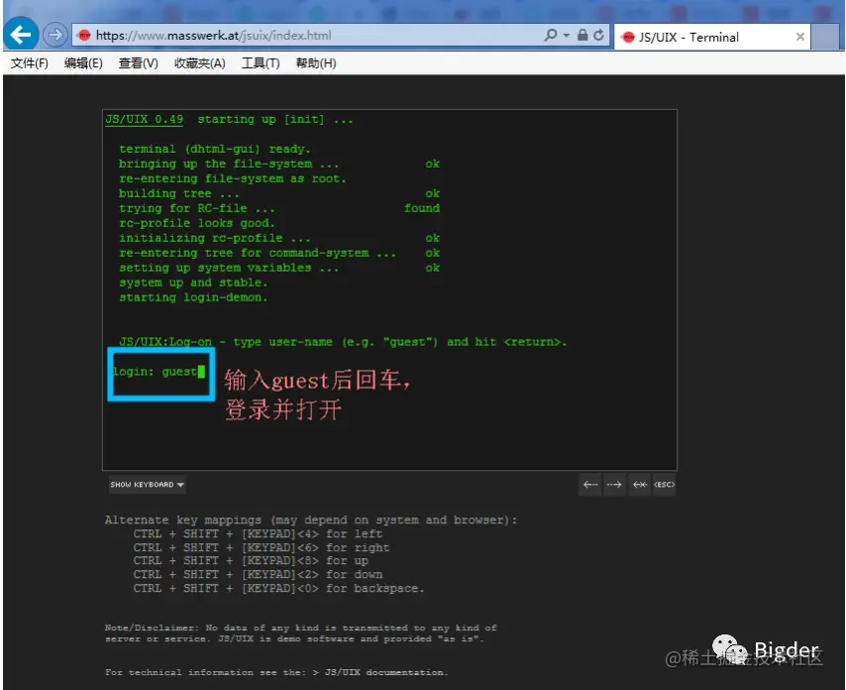Viewport: 846px width, 690px height.
Task: Click the browser Back arrow button
Action: click(21, 35)
